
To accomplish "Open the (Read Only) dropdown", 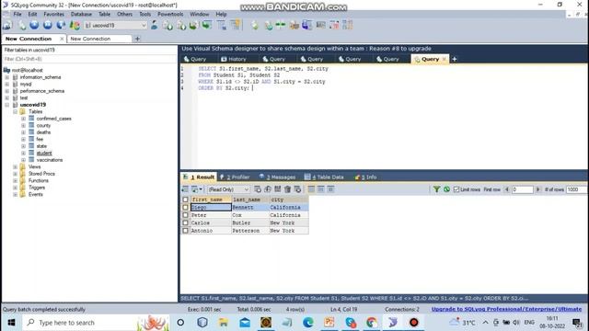I will point(228,189).
